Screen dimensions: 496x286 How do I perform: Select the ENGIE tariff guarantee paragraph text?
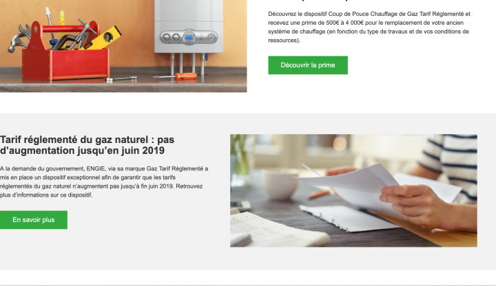tap(104, 181)
